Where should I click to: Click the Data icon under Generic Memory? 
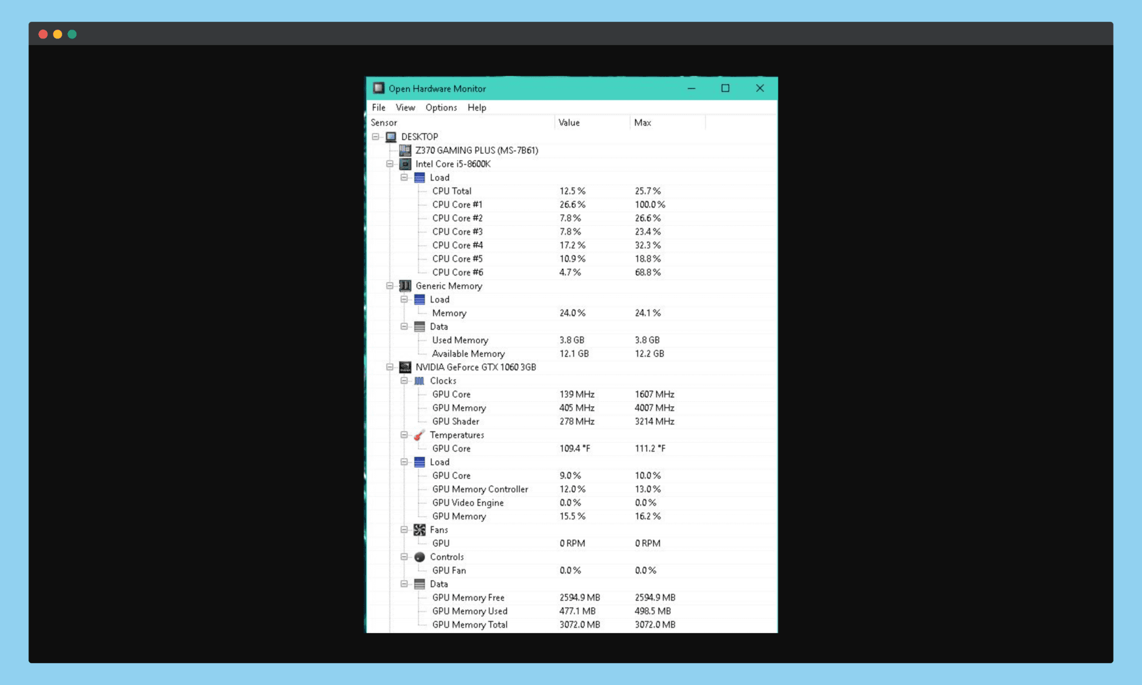(x=419, y=327)
